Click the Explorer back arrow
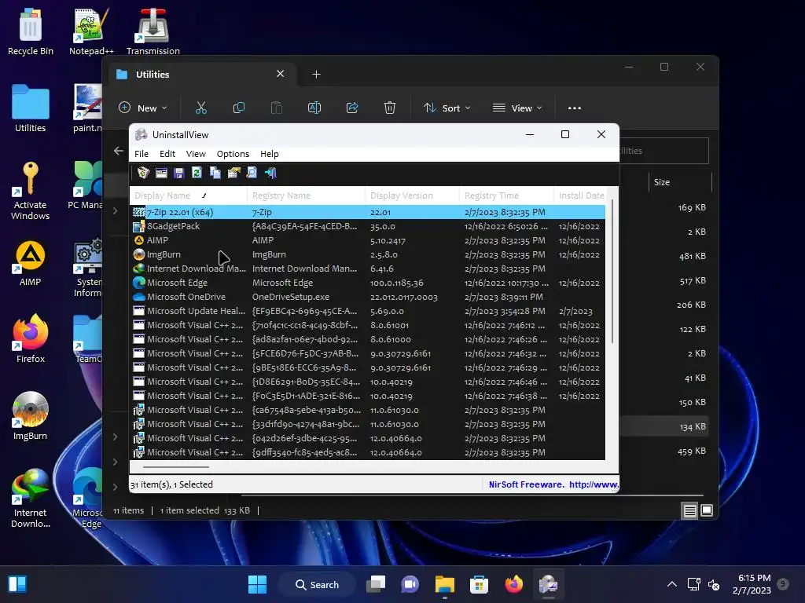 click(x=119, y=151)
